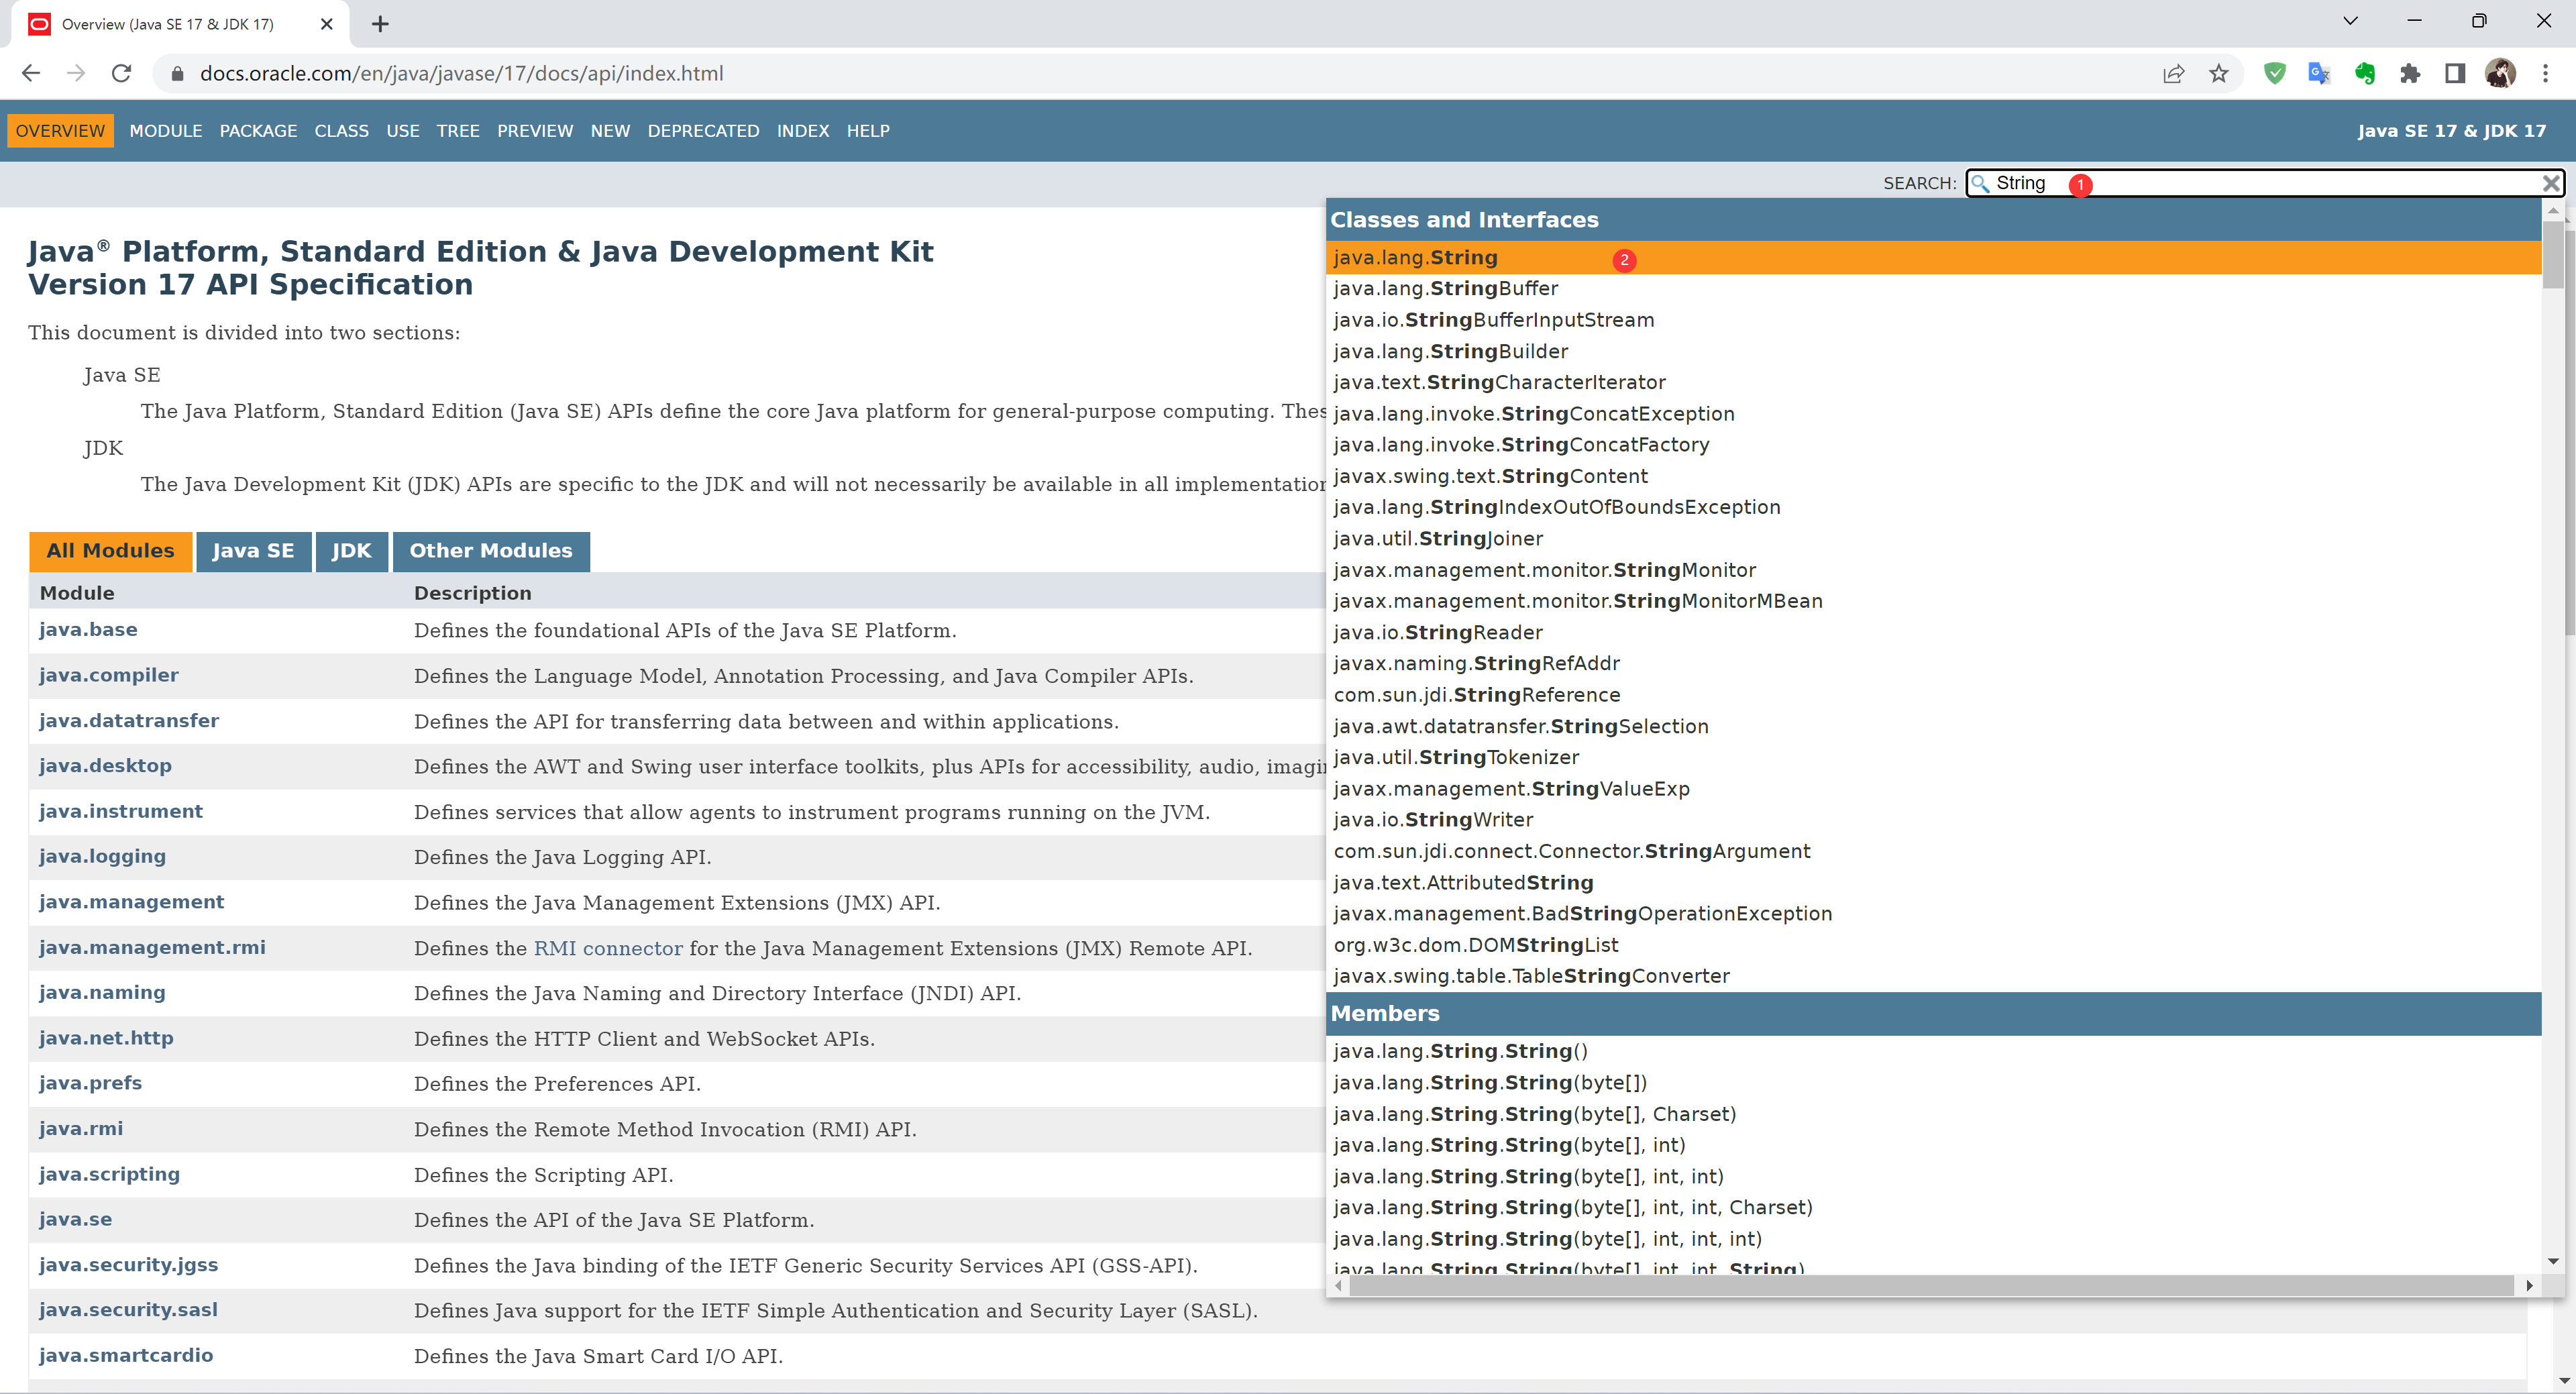Click results scroll-right arrow

coord(2529,1286)
